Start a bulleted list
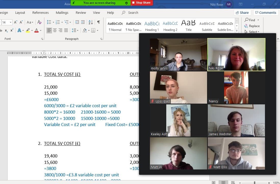This screenshot has height=184, width=280. pyautogui.click(x=49, y=22)
